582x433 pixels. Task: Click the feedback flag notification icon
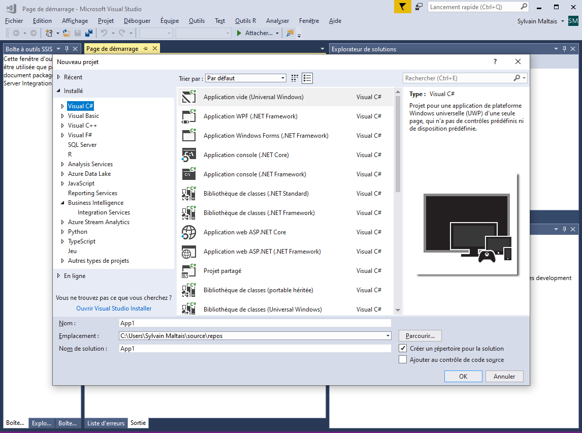coord(402,7)
